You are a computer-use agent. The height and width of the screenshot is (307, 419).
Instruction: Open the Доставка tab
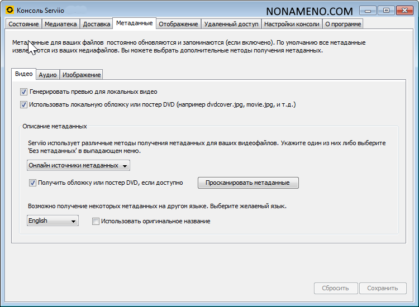tap(96, 24)
